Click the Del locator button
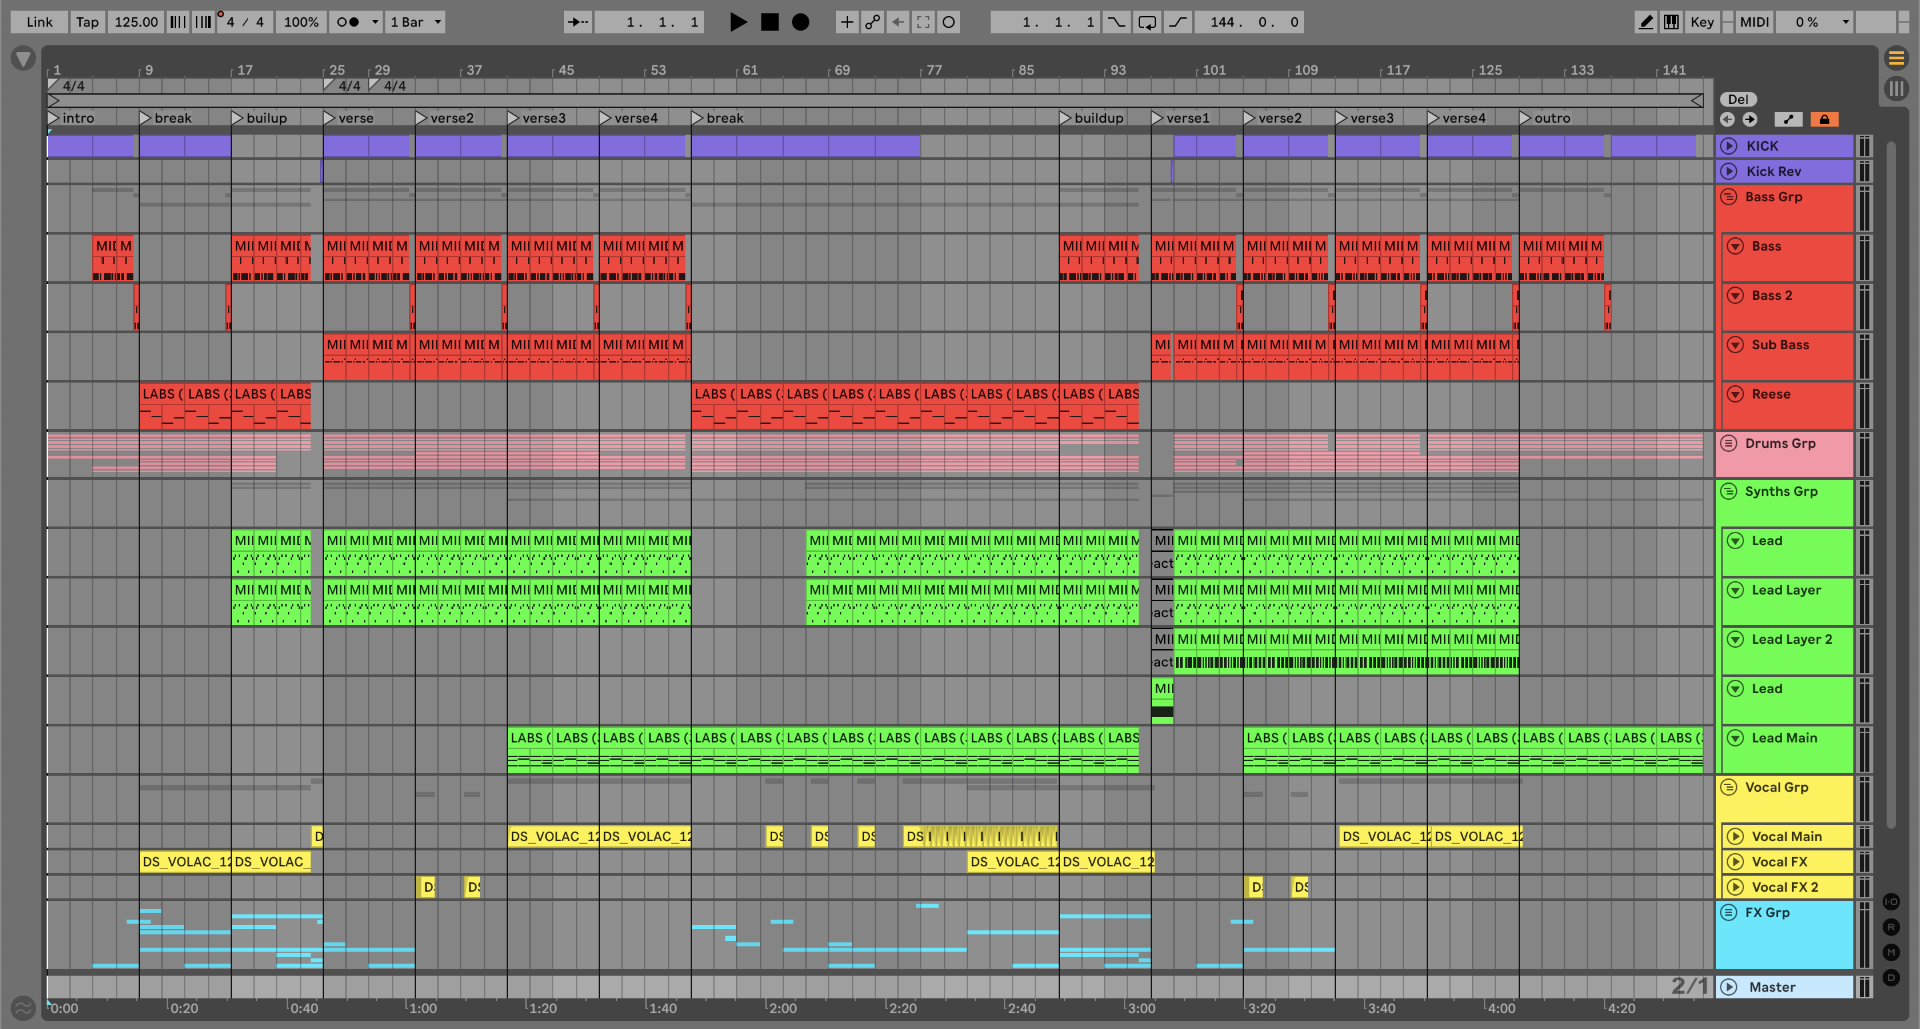This screenshot has height=1029, width=1920. [1737, 99]
